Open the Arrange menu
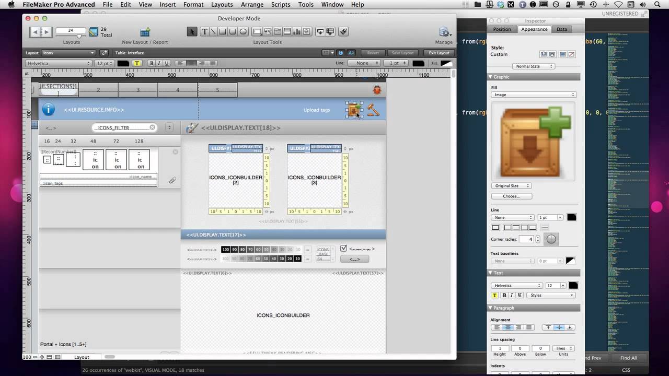The height and width of the screenshot is (376, 669). (x=252, y=4)
